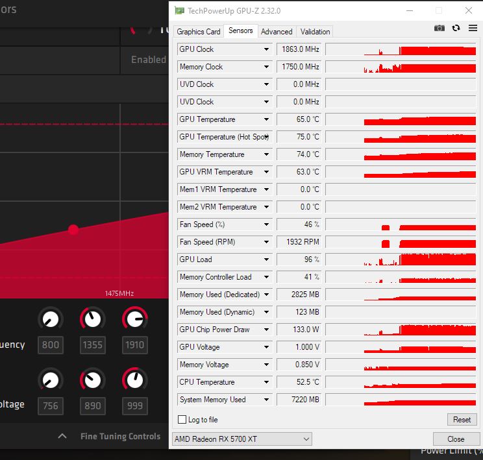Viewport: 483px width, 460px height.
Task: Expand the CPU Temperature sensor dropdown
Action: click(266, 382)
